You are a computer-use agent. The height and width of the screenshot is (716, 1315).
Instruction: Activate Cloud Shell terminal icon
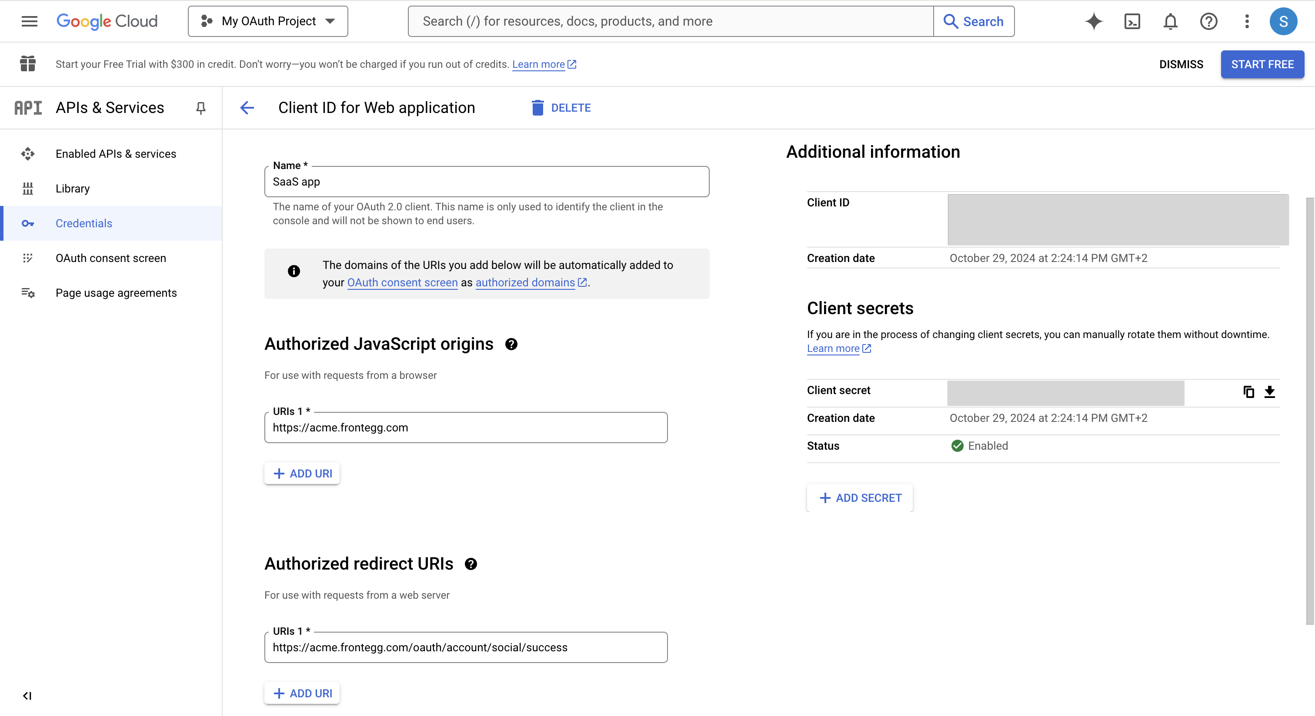1132,21
